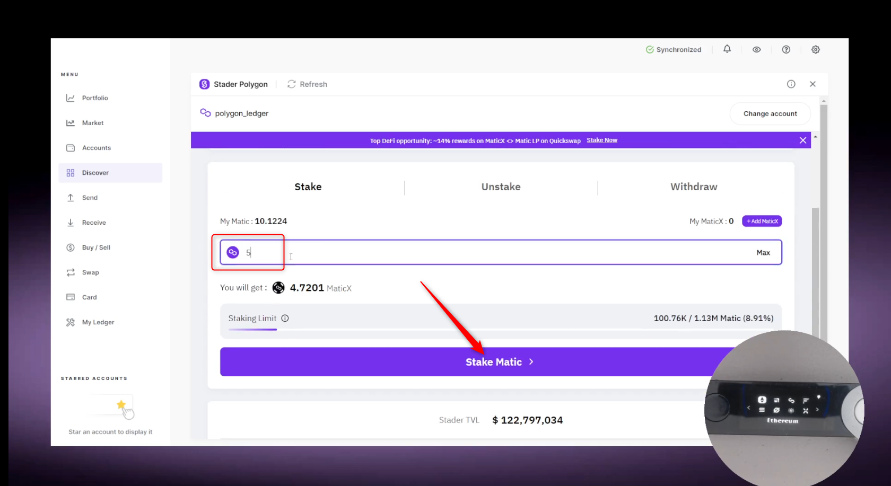Switch to the Stake tab

pyautogui.click(x=308, y=187)
